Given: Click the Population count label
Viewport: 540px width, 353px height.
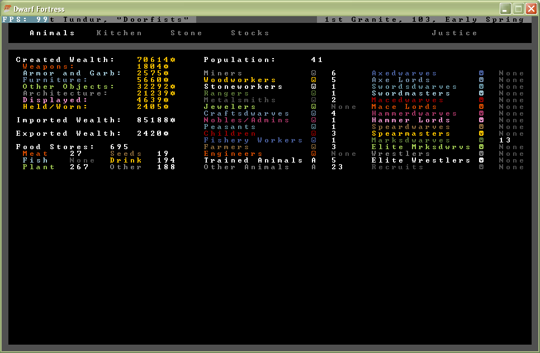Looking at the screenshot, I should point(240,60).
